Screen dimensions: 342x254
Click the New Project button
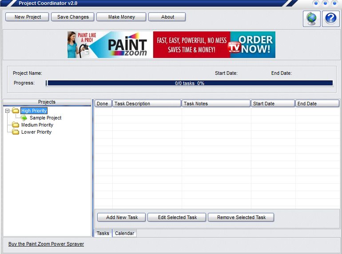[x=27, y=17]
